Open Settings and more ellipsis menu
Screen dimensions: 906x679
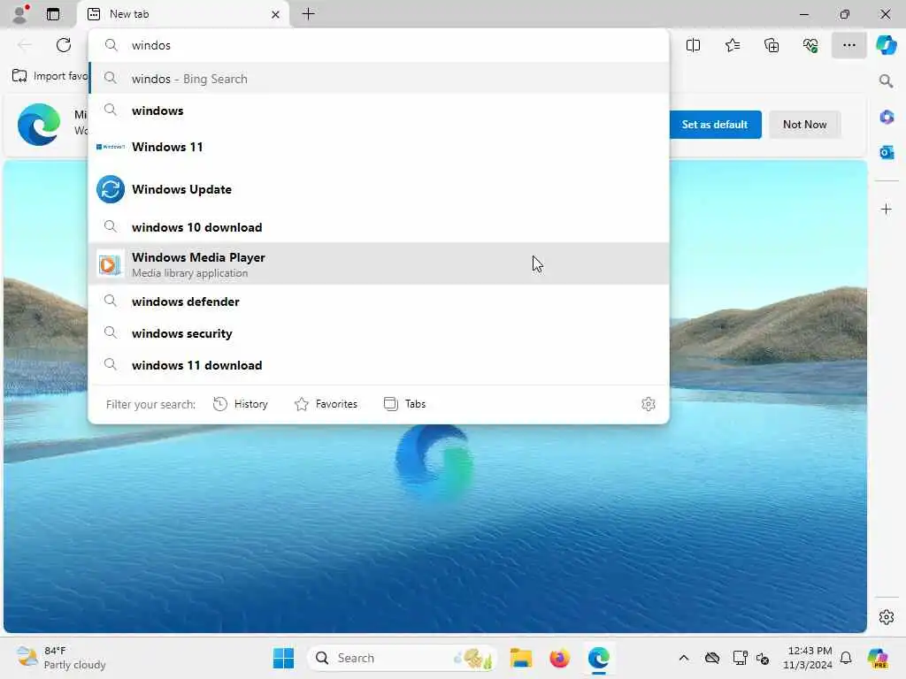(x=848, y=45)
